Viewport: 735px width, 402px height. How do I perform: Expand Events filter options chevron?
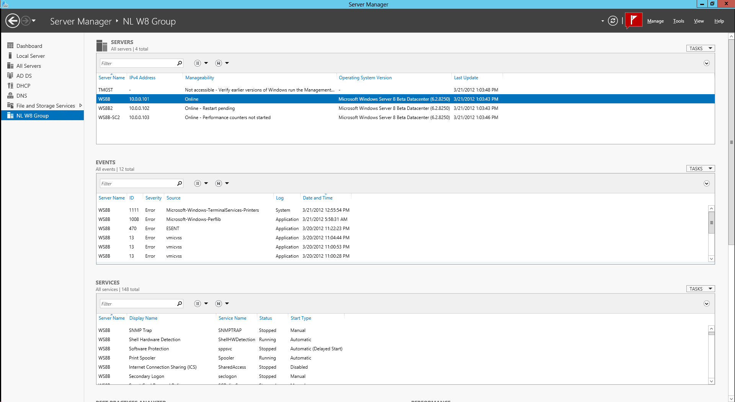707,183
